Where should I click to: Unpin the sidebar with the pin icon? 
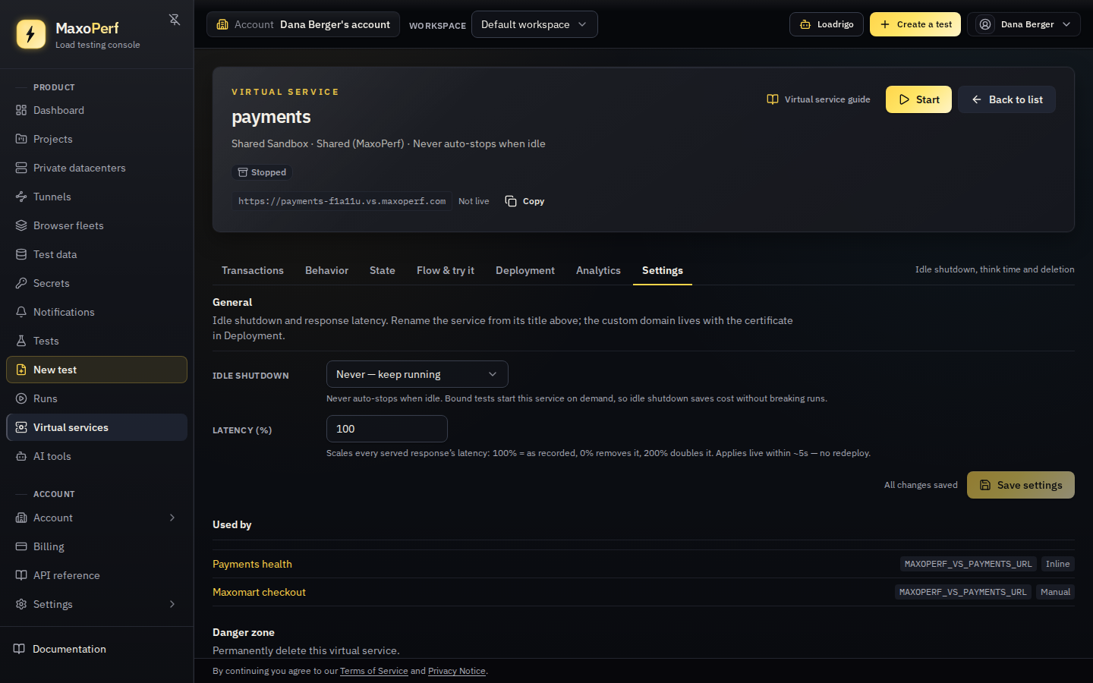pyautogui.click(x=175, y=20)
